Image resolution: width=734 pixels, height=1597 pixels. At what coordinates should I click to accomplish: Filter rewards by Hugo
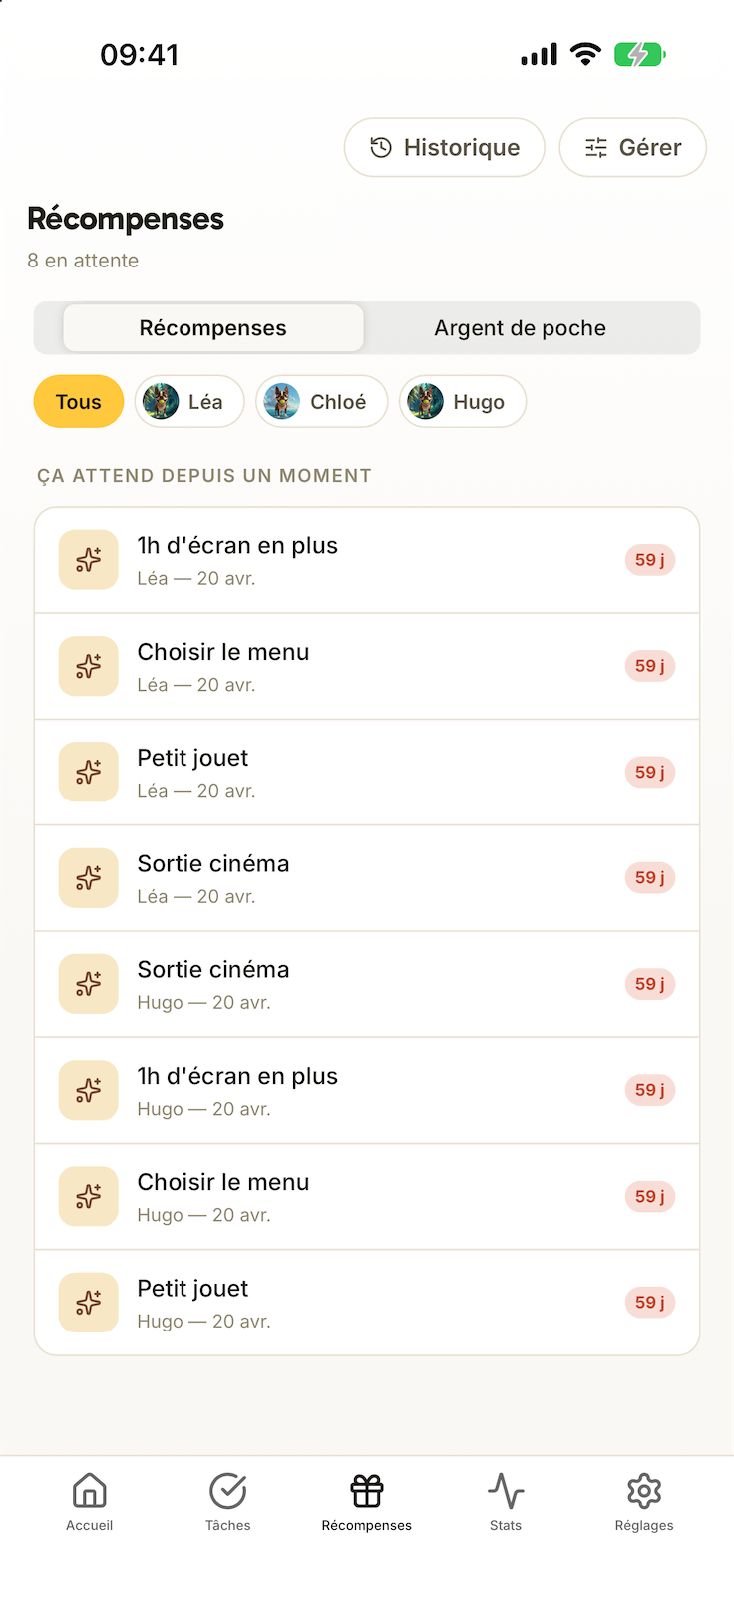click(x=463, y=401)
